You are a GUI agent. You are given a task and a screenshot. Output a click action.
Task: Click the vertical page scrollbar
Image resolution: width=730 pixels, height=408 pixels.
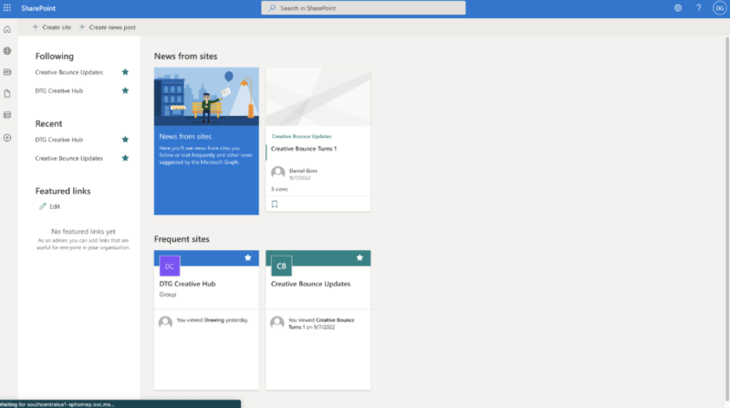[726, 219]
